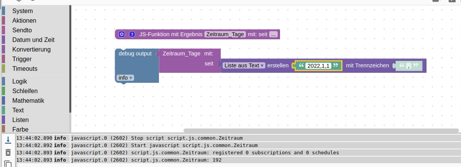The width and height of the screenshot is (461, 167).
Task: Open the Listen category
Action: pos(20,120)
